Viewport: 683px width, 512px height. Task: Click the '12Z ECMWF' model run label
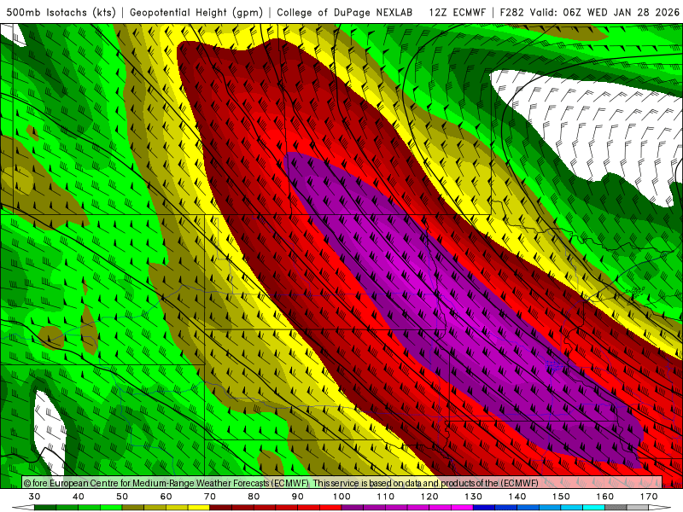click(457, 12)
